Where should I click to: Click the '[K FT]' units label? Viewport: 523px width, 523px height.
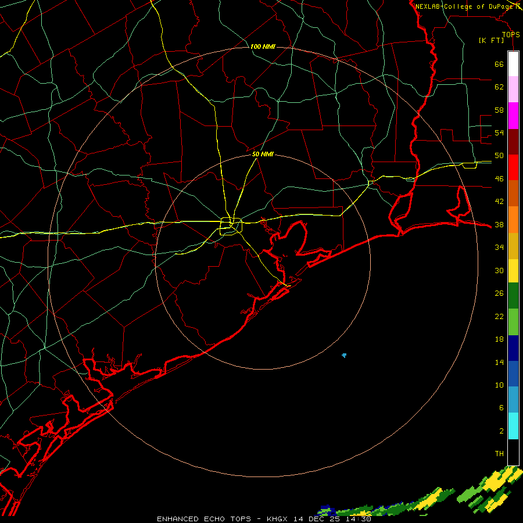click(491, 41)
